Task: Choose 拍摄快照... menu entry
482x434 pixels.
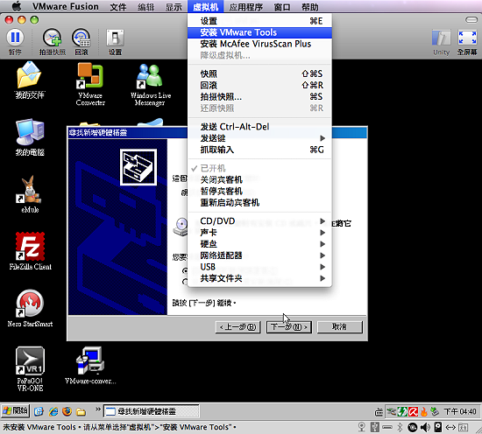Action: pos(259,96)
